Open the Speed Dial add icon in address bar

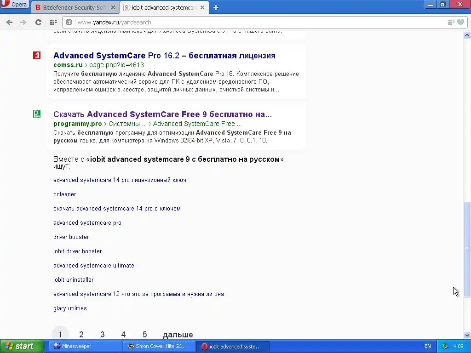(x=451, y=22)
